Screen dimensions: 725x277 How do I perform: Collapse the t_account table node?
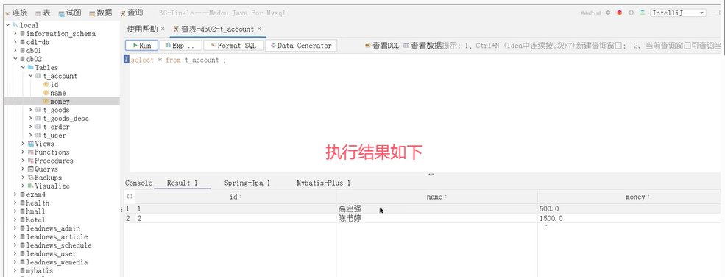(31, 76)
